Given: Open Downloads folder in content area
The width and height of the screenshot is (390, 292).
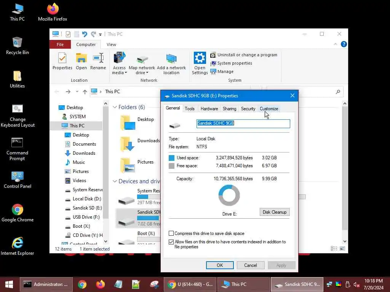Looking at the screenshot, I should (x=139, y=144).
